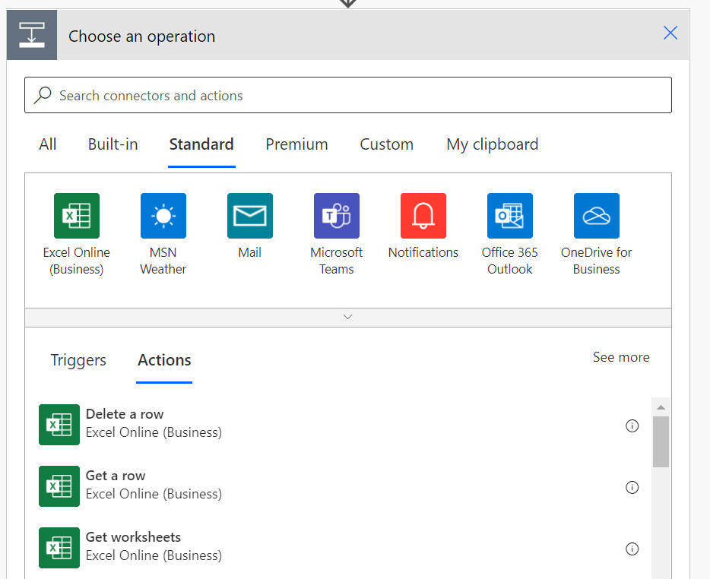Focus the Search connectors and actions field
This screenshot has width=710, height=579.
[348, 96]
